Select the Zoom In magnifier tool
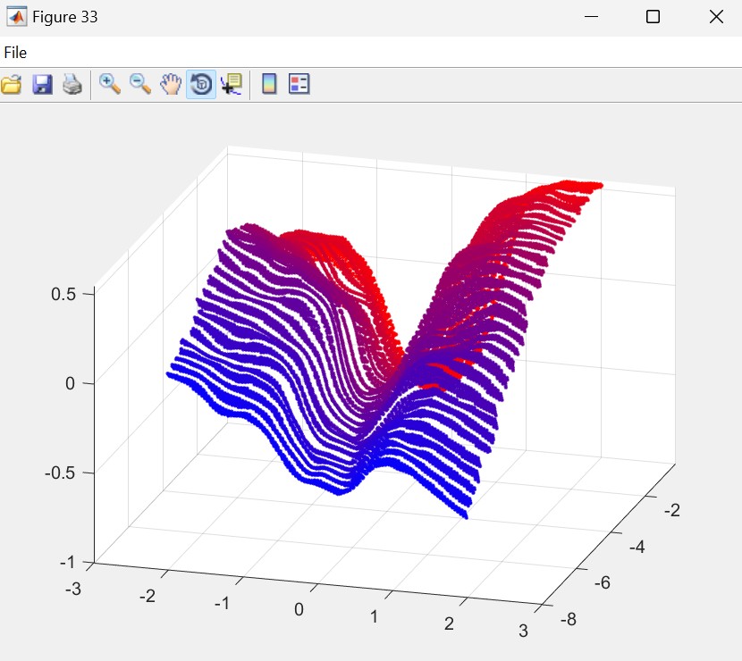Viewport: 742px width, 661px height. pyautogui.click(x=110, y=85)
